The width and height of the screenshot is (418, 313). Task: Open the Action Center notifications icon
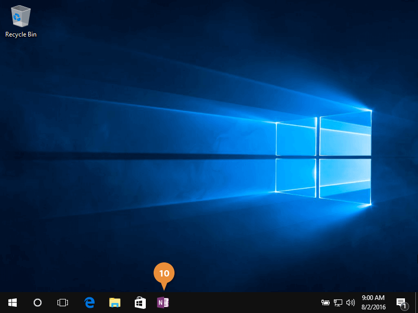400,302
